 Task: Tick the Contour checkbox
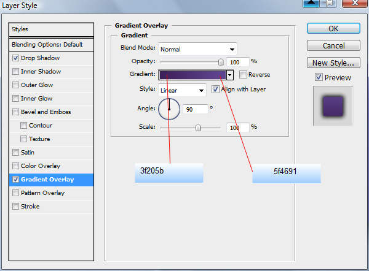pos(23,125)
